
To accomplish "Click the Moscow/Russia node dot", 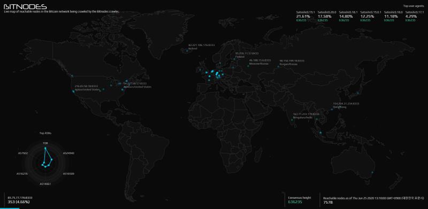I will click(x=248, y=66).
